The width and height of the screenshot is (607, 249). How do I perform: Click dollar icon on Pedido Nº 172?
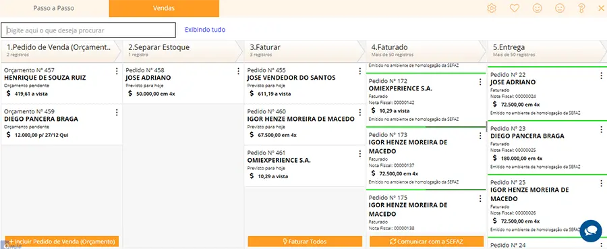tap(373, 111)
